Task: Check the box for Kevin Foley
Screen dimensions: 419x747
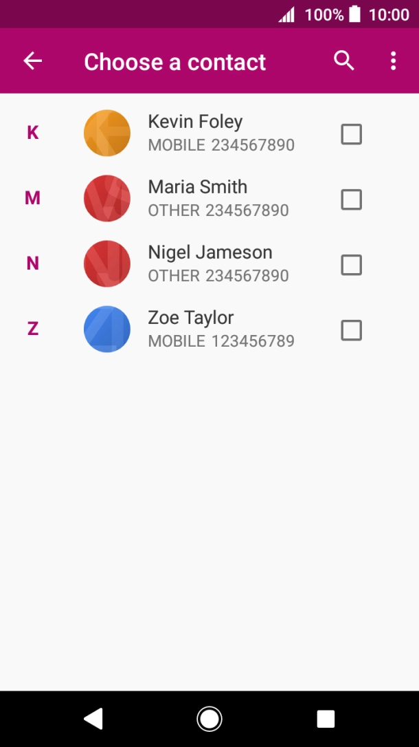Action: tap(351, 134)
